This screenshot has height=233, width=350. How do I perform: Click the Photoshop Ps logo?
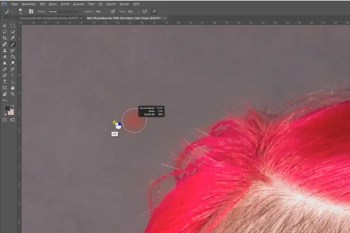[x=4, y=4]
